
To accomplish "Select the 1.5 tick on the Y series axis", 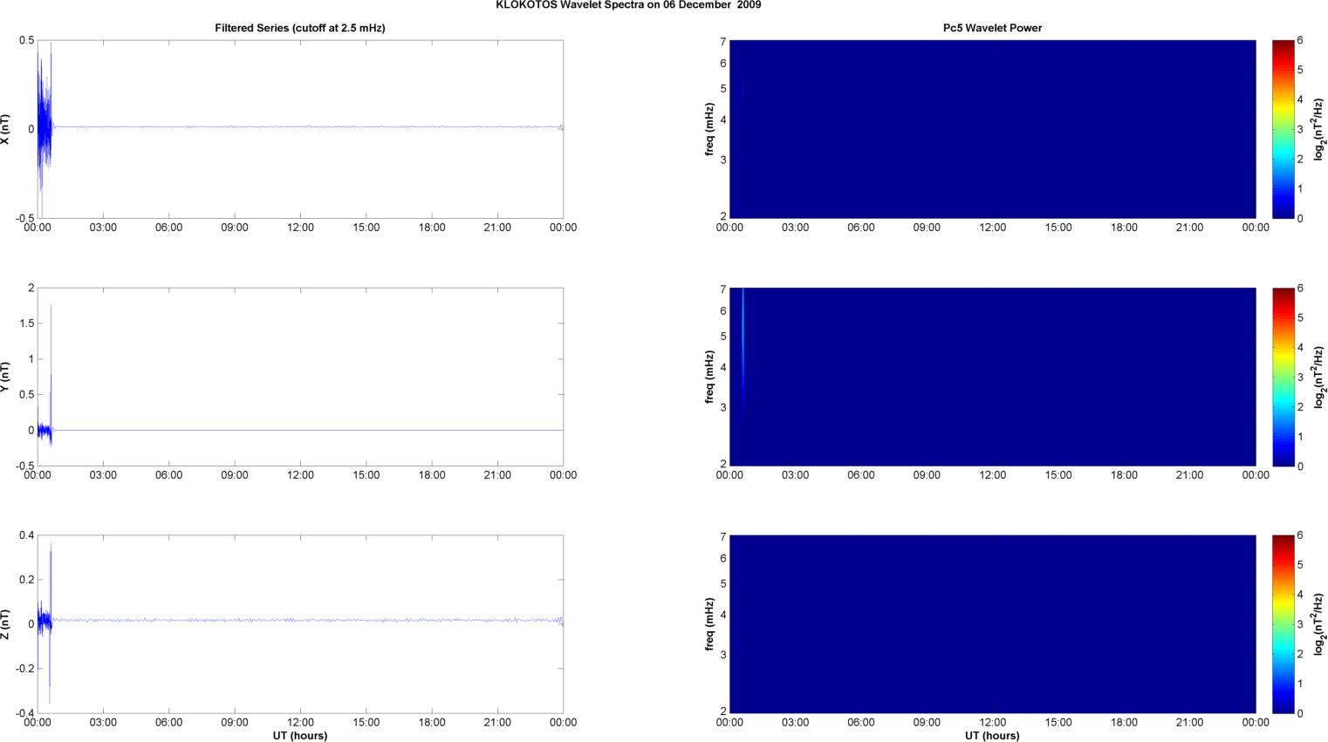I will tap(26, 323).
